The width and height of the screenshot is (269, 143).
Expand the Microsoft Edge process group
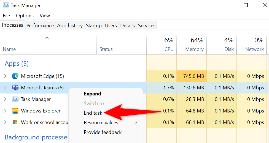coord(5,76)
